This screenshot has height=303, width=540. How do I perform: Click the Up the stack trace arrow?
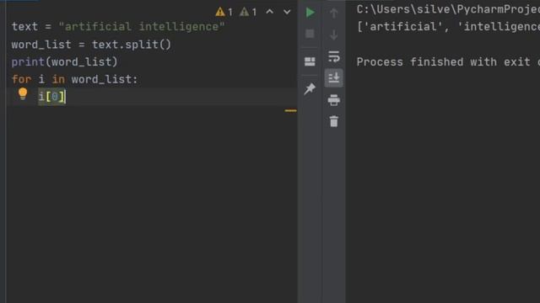[x=334, y=13]
